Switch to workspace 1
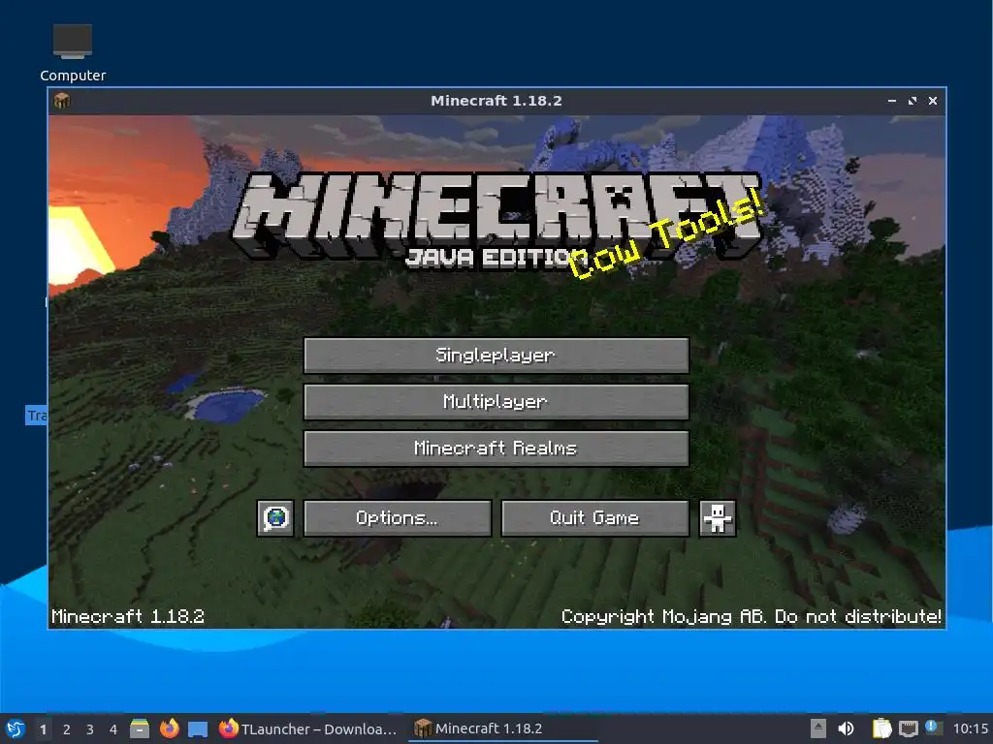This screenshot has height=744, width=993. [x=43, y=729]
